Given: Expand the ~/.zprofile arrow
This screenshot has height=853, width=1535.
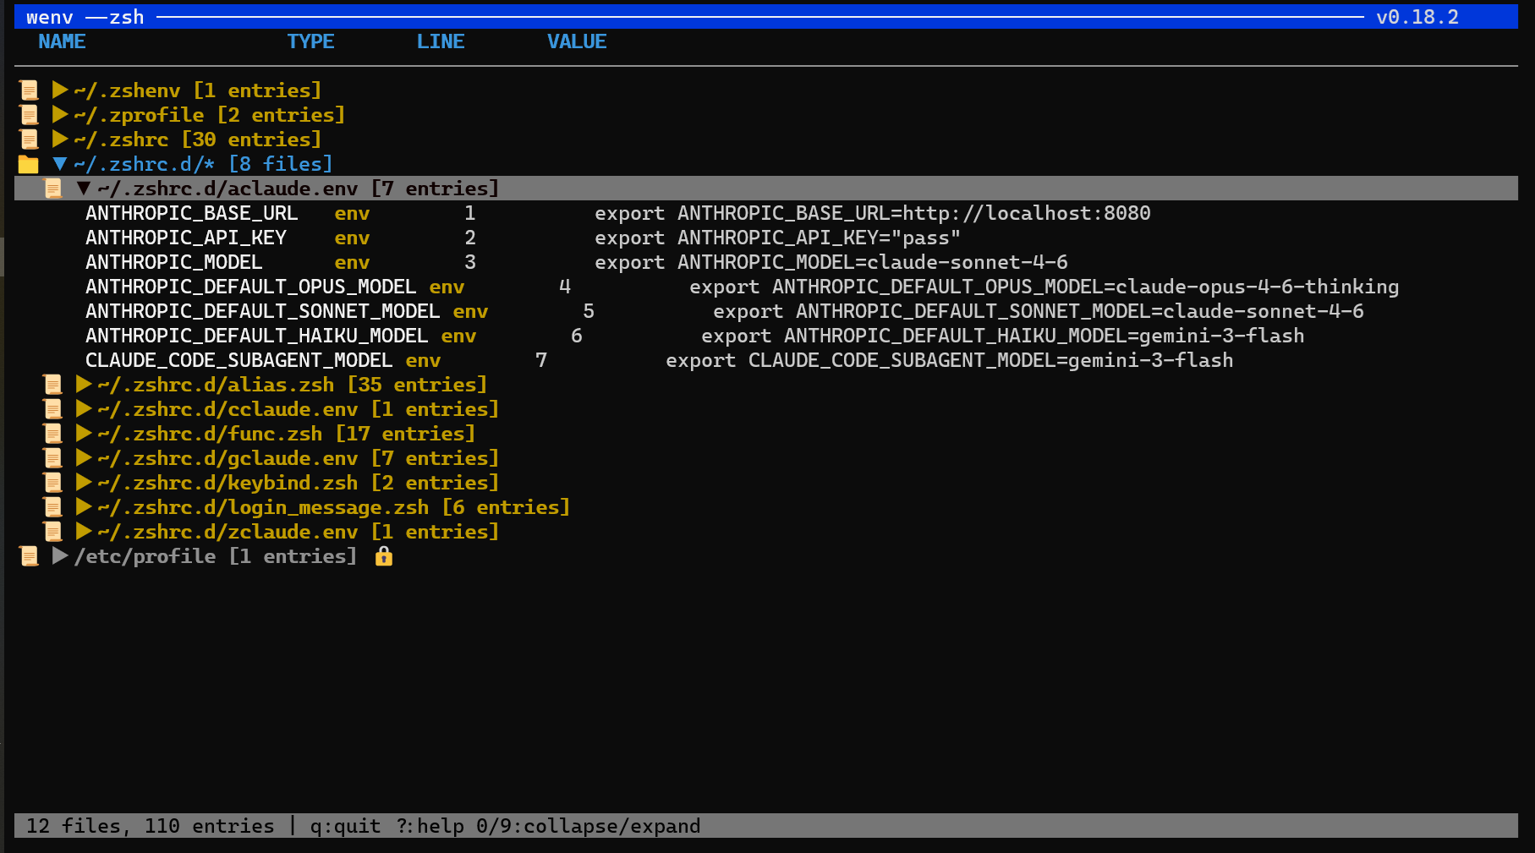Looking at the screenshot, I should (60, 114).
